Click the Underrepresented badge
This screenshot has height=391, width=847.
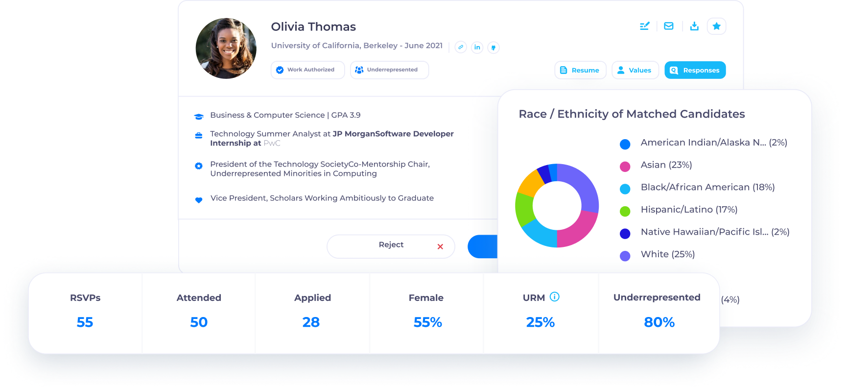[389, 70]
